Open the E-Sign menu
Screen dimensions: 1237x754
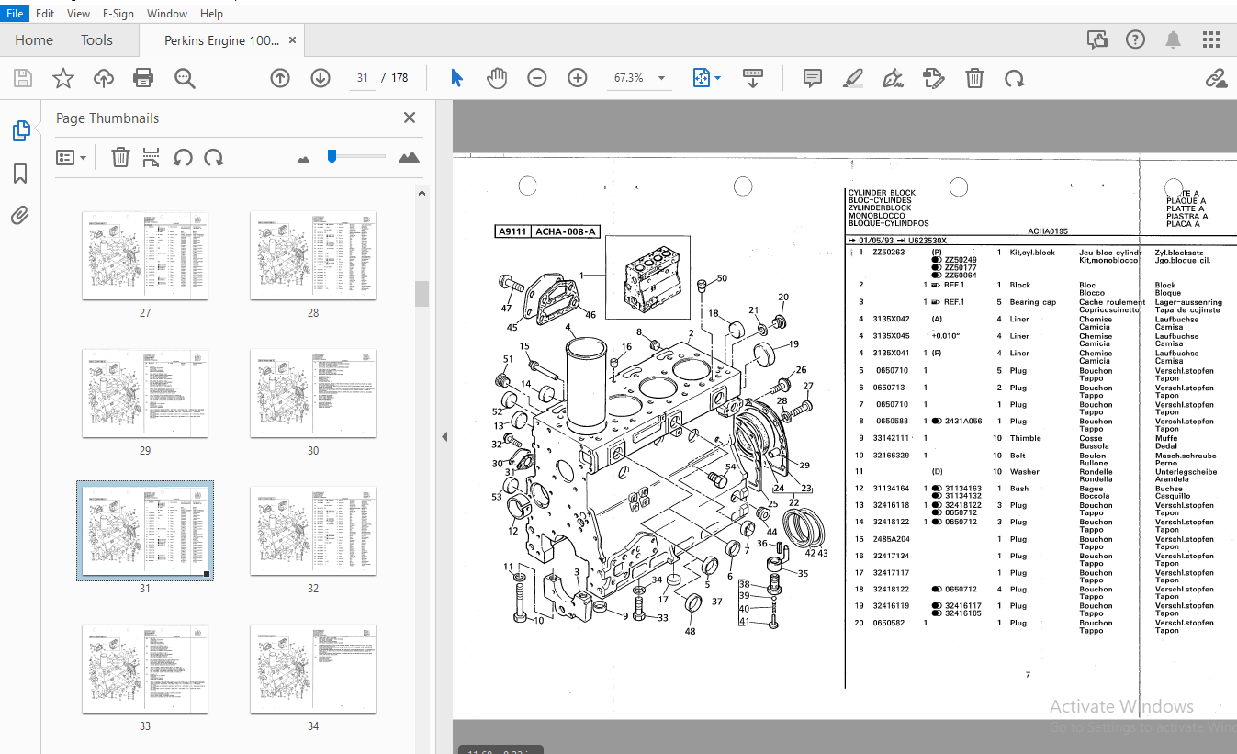118,14
